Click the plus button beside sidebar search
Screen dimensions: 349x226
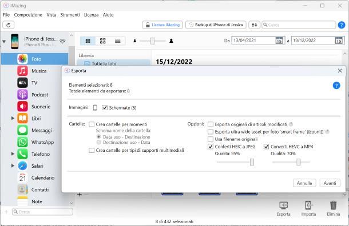6,212
